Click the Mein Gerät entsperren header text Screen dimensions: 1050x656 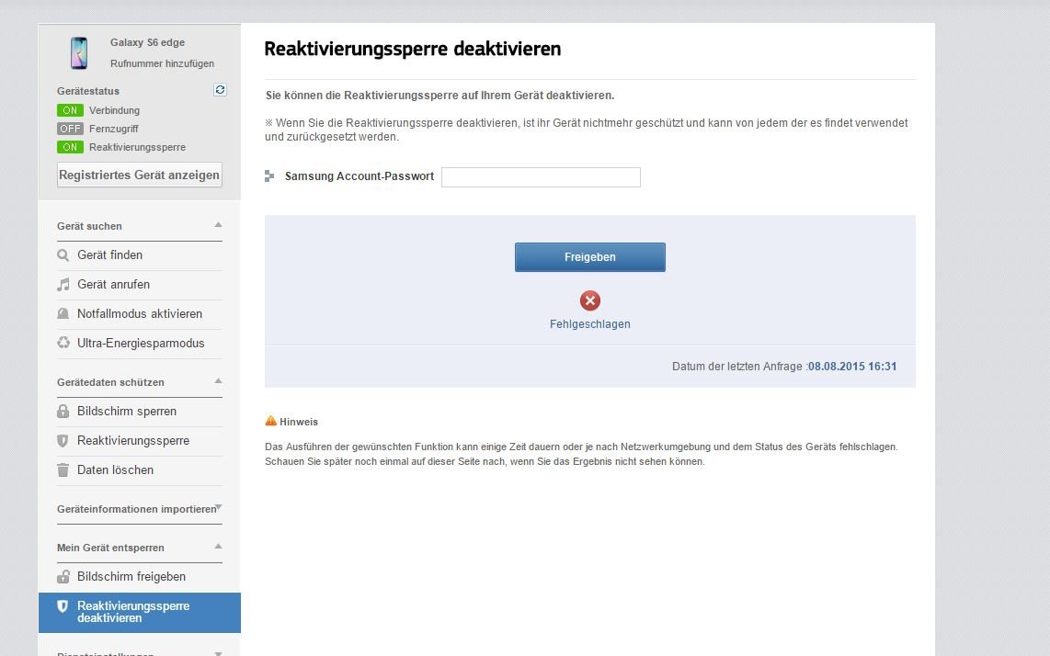click(110, 548)
